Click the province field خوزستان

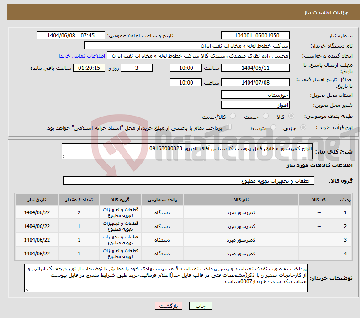click(255, 95)
